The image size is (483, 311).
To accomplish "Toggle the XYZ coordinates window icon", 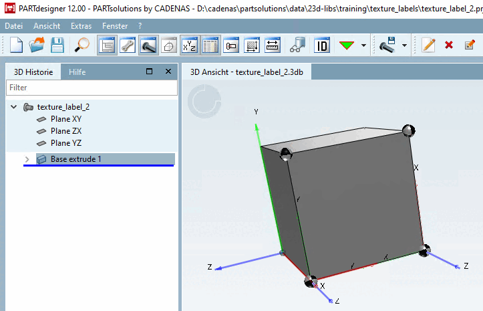I will 190,45.
